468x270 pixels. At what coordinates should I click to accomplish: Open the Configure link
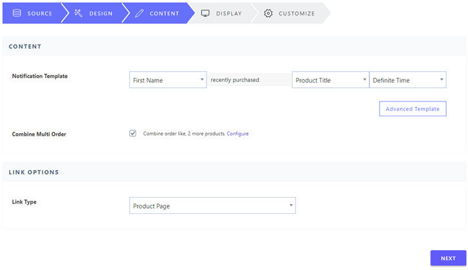(x=238, y=134)
